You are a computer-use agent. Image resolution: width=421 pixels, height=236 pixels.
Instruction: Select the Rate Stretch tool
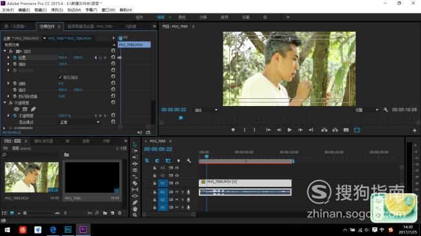(135, 170)
